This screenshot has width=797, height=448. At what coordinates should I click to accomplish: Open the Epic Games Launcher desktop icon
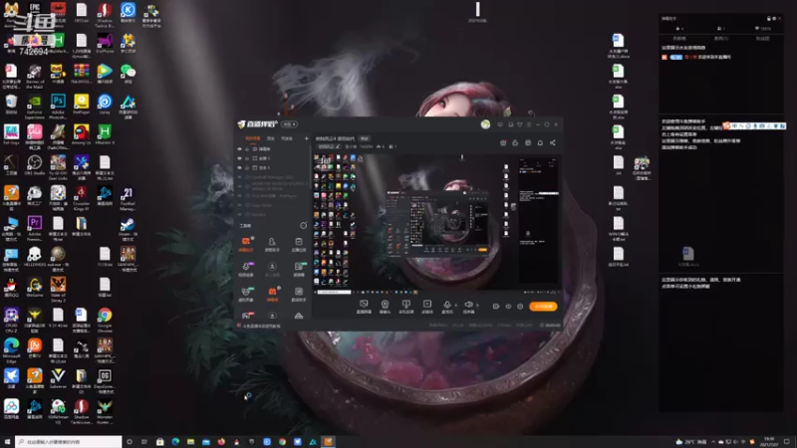click(x=35, y=12)
